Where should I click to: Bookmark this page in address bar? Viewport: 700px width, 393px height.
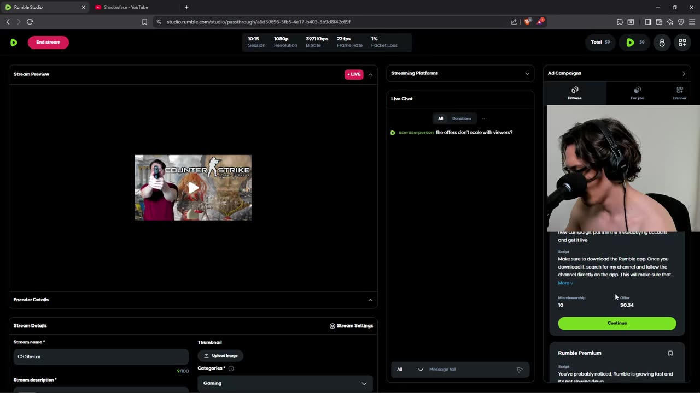[x=144, y=22]
